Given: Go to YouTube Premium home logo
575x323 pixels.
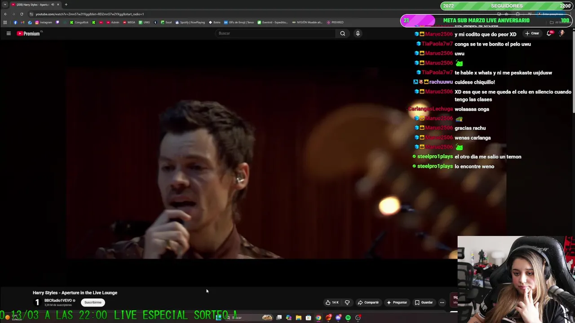Looking at the screenshot, I should 29,33.
